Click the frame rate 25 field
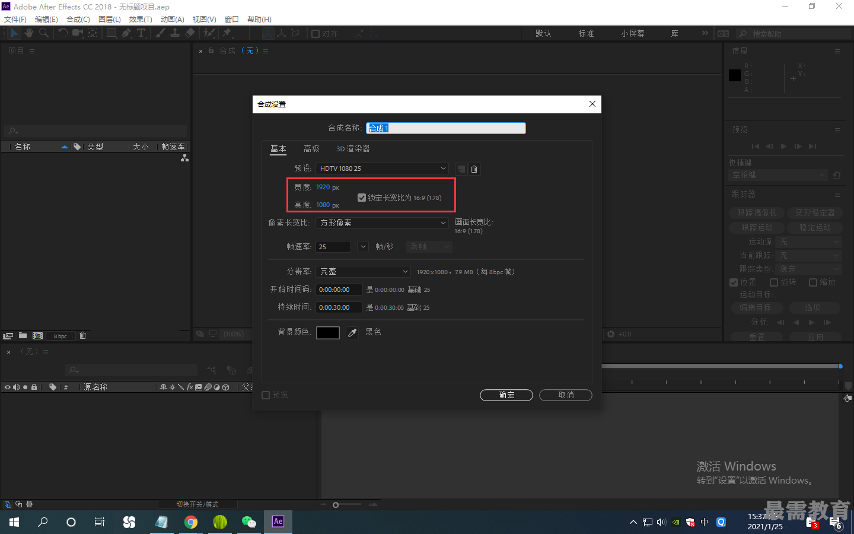Viewport: 854px width, 534px height. coord(333,247)
